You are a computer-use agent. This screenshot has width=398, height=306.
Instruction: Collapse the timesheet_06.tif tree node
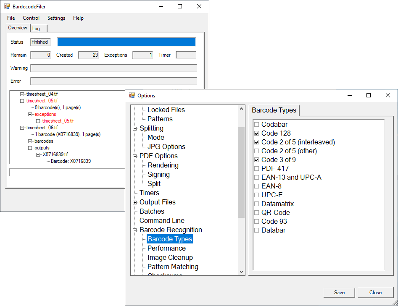click(22, 128)
